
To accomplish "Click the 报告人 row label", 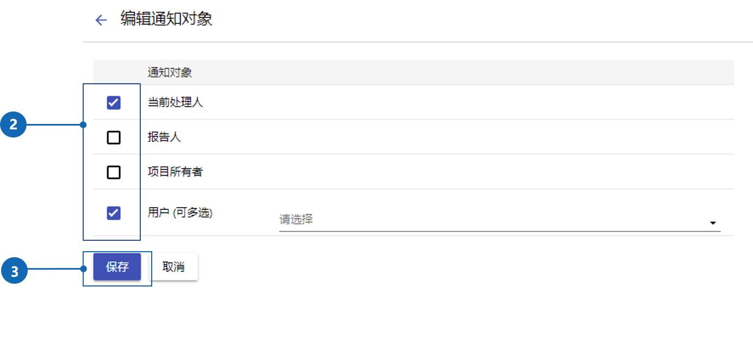I will 164,138.
